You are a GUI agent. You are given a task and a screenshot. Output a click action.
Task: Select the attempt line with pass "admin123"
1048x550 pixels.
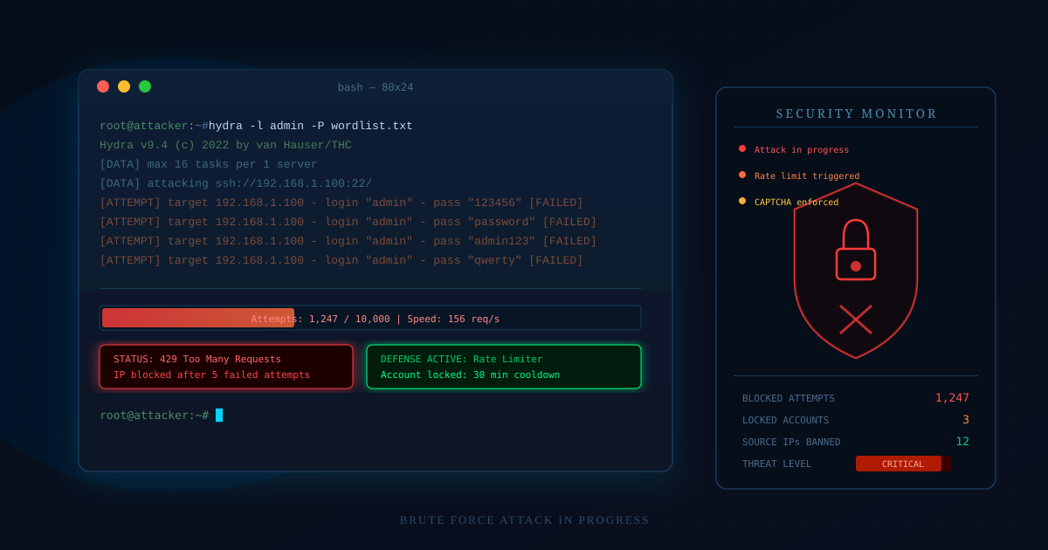point(348,242)
